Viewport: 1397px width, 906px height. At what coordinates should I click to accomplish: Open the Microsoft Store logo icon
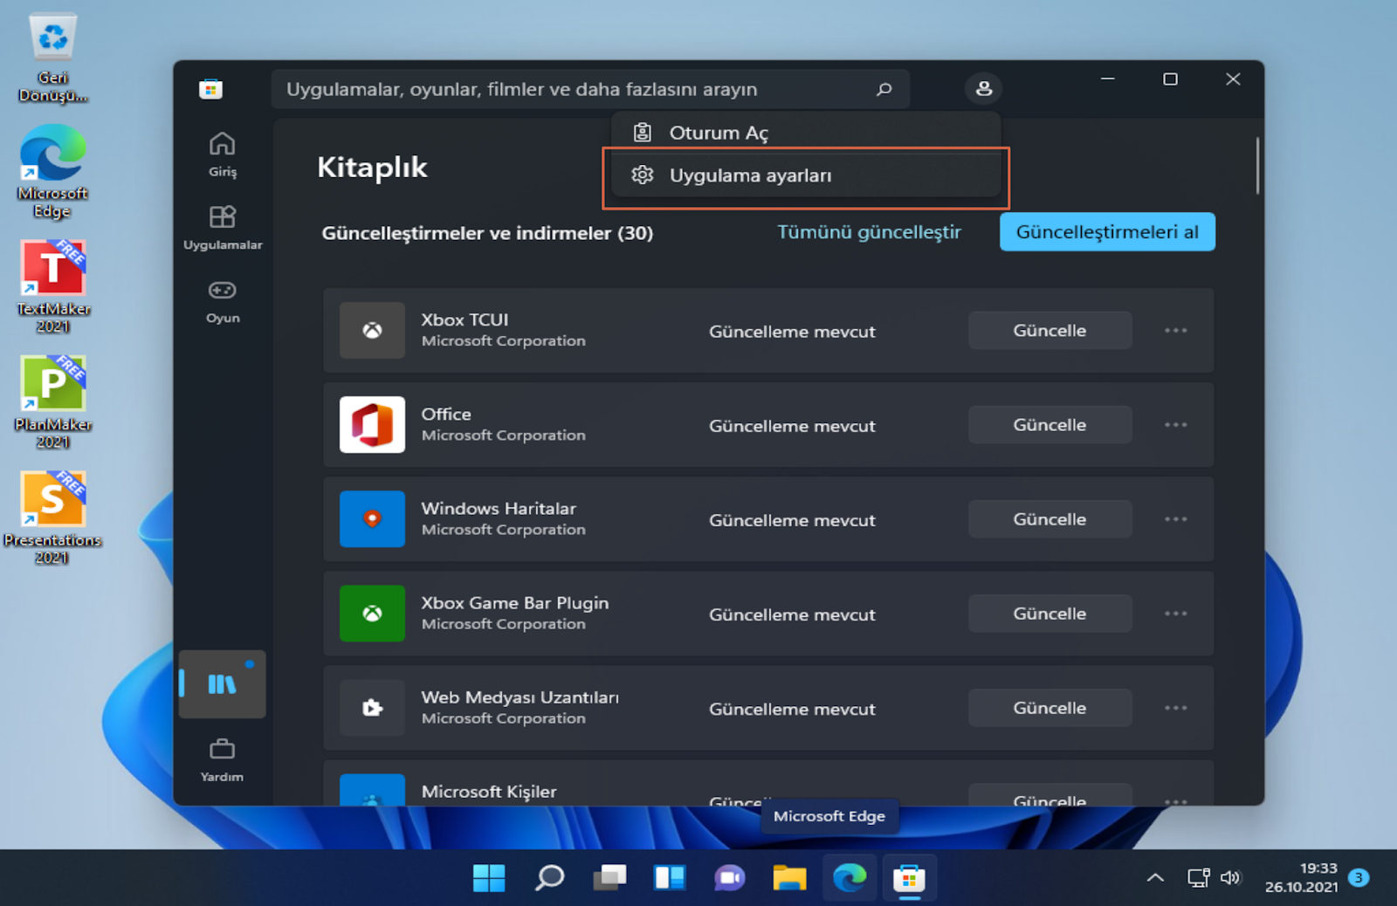210,89
